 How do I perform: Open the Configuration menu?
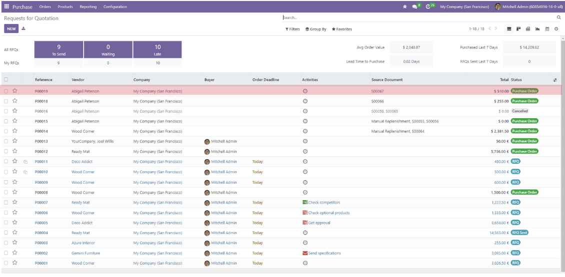coord(115,6)
